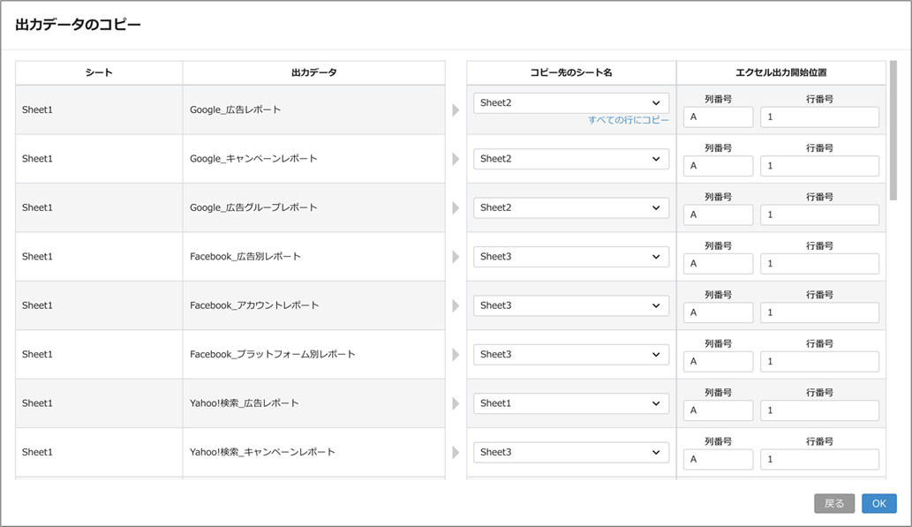The image size is (912, 527).
Task: Click the すべての行にコピー link
Action: tap(629, 120)
